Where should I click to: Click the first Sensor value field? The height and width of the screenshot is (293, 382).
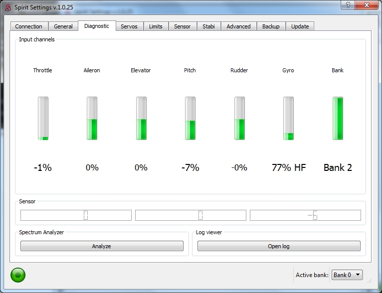[x=76, y=215]
